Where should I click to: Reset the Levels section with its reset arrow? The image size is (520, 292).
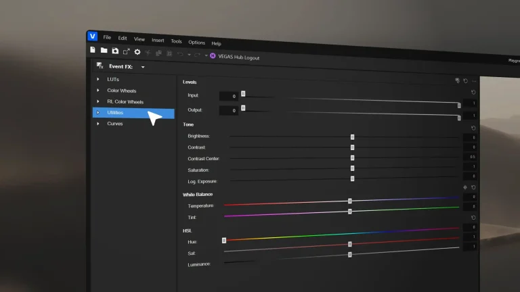[473, 92]
